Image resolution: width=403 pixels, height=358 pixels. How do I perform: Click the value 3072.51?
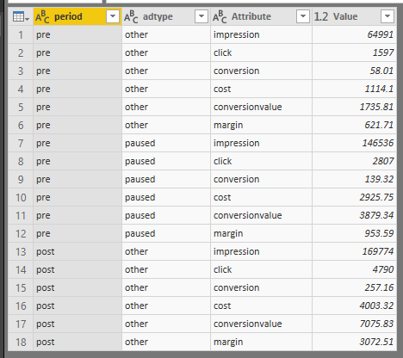[376, 342]
